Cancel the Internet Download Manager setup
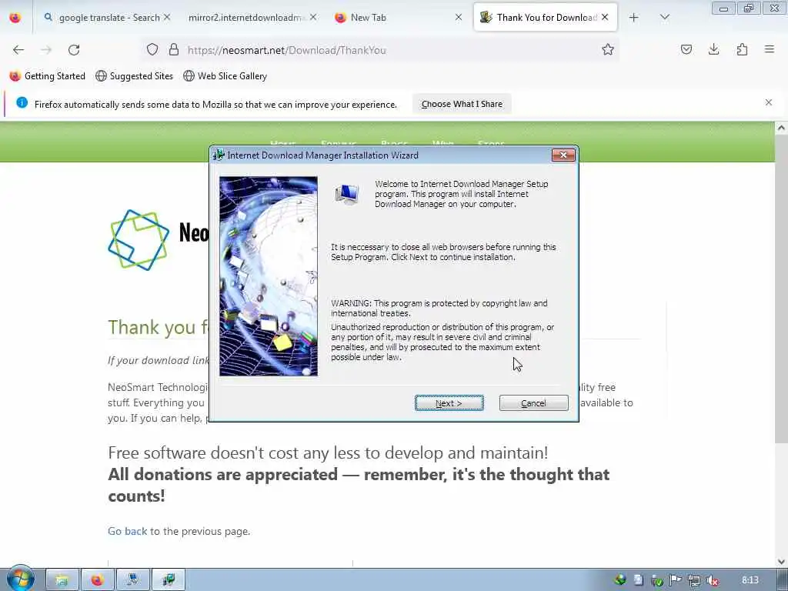This screenshot has height=591, width=788. pyautogui.click(x=533, y=403)
